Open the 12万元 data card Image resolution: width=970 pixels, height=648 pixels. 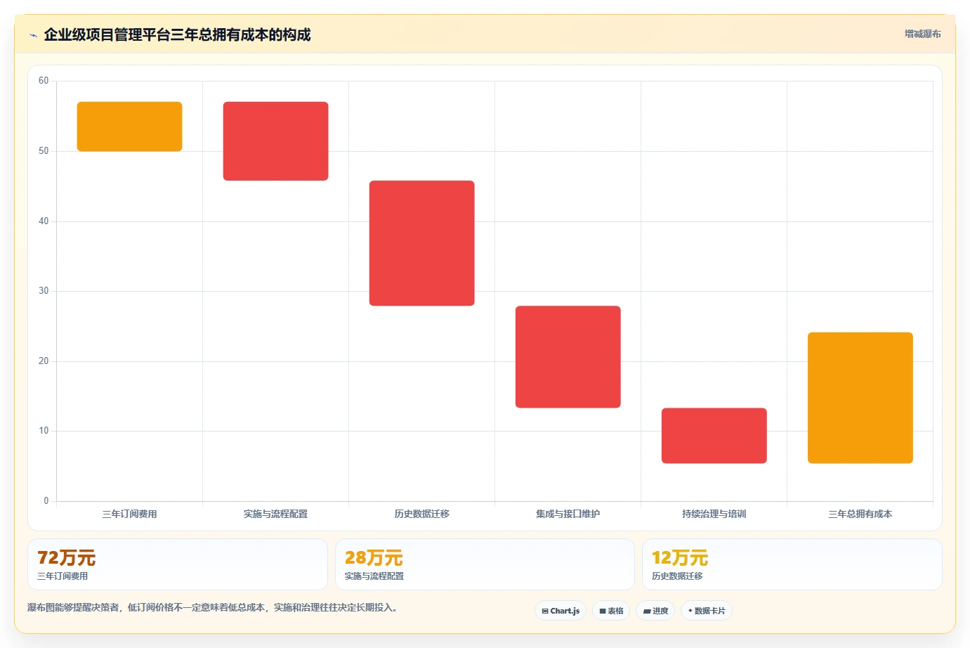coord(792,564)
